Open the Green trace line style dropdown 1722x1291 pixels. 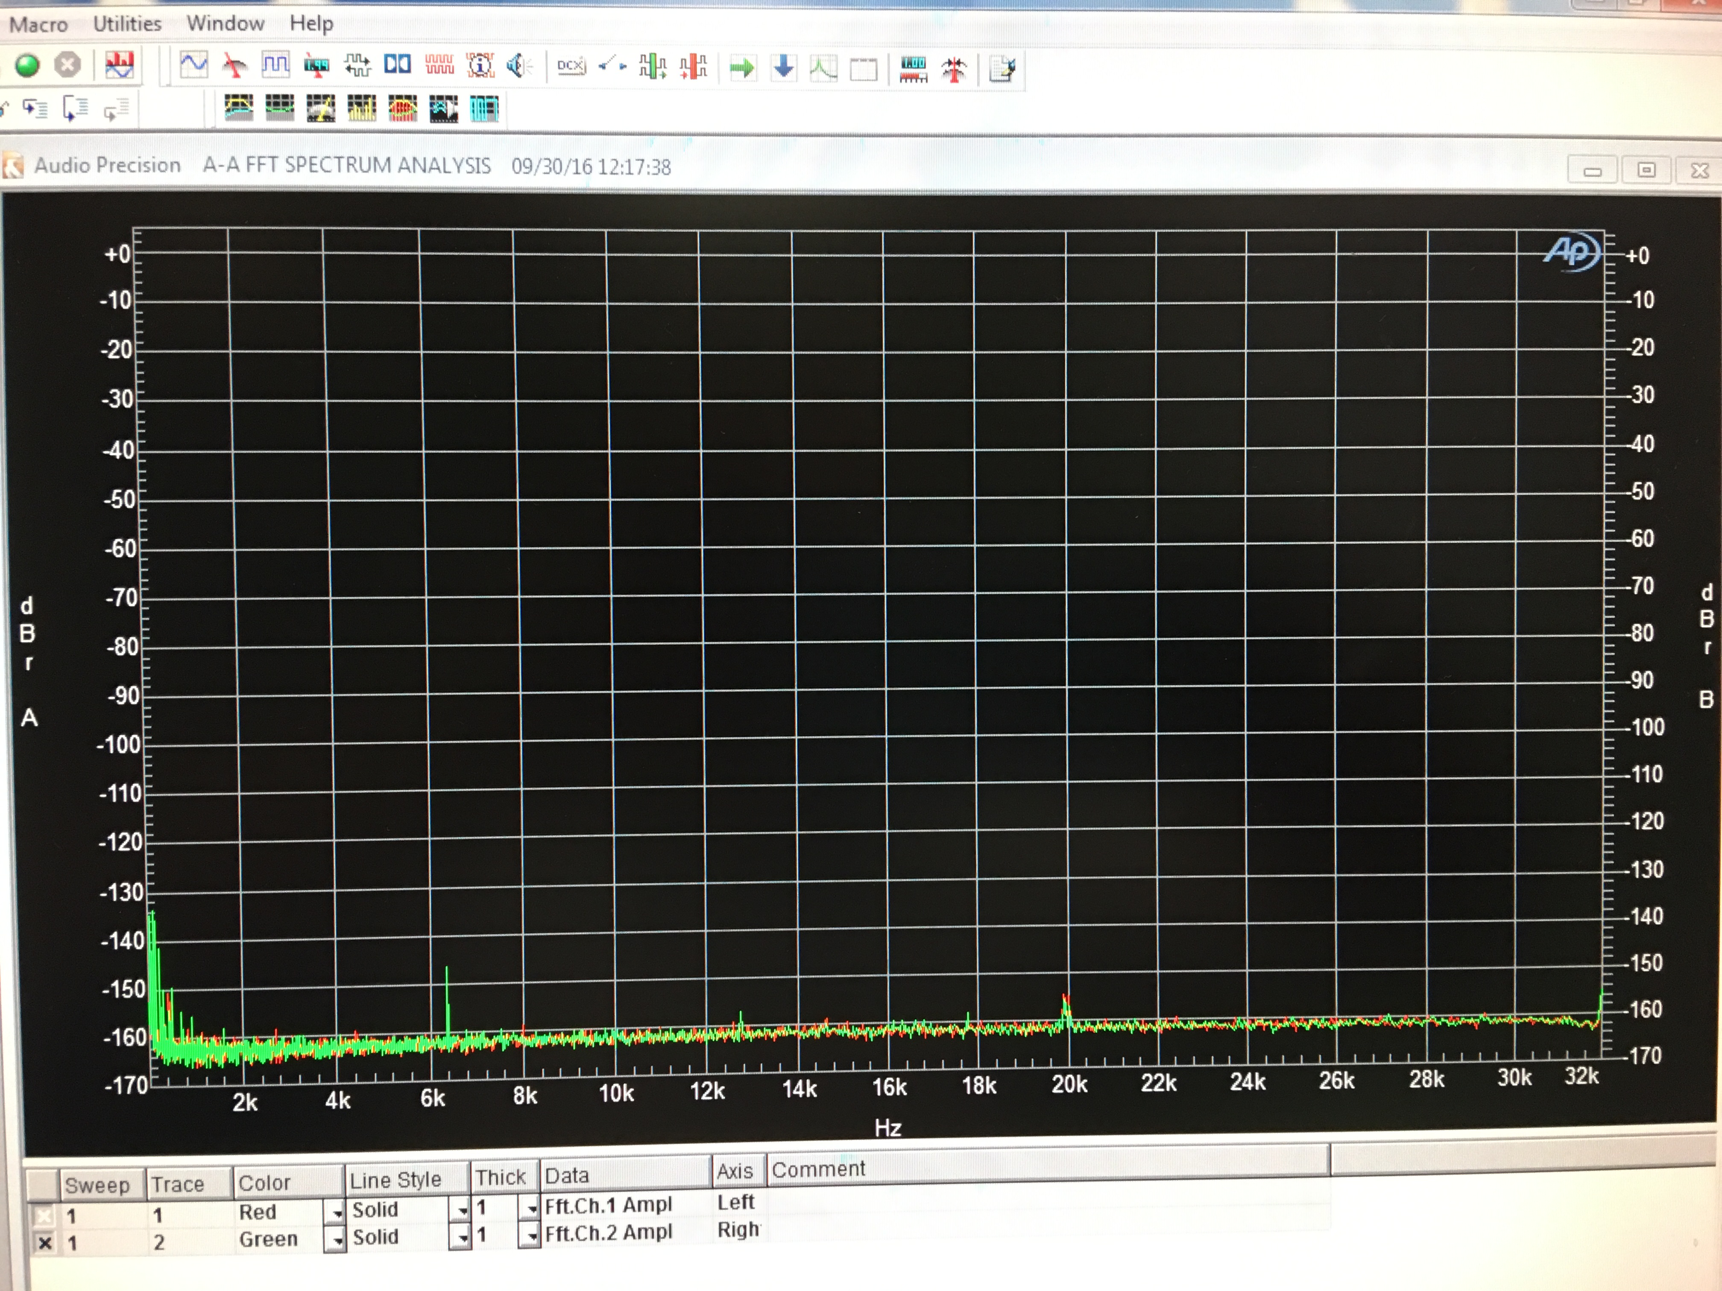(x=462, y=1237)
